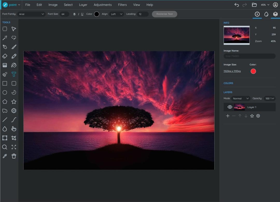Open the Adjustments menu
The width and height of the screenshot is (280, 202).
coord(103,5)
